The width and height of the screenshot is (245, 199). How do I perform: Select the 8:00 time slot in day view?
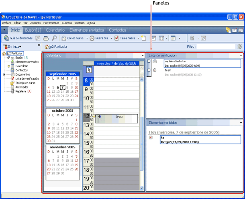(116, 80)
